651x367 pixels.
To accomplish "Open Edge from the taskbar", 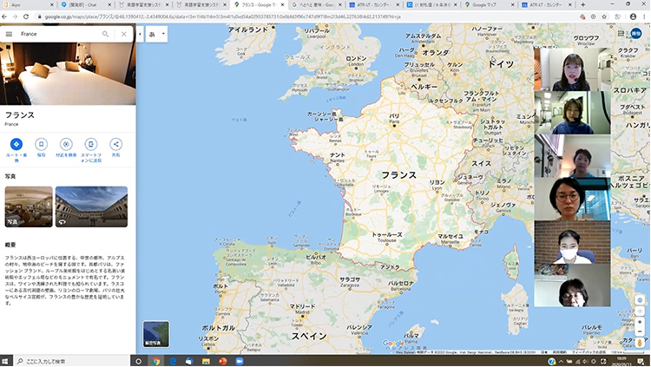I will [173, 361].
